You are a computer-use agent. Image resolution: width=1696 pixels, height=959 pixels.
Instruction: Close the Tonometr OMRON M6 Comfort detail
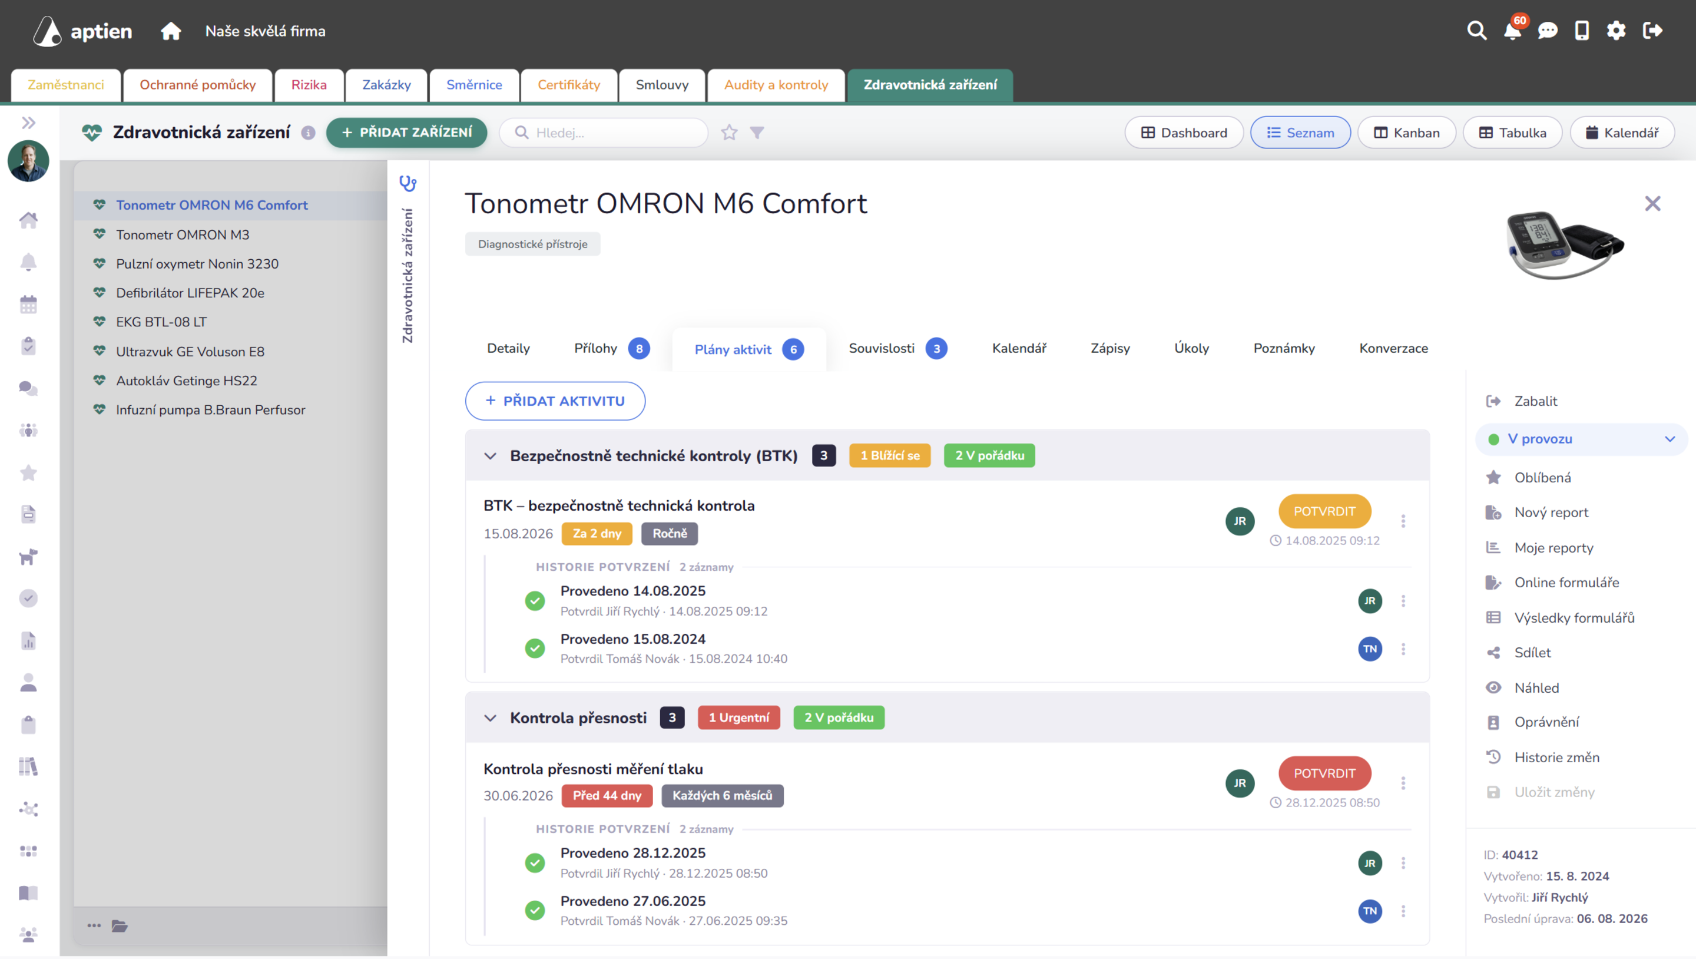pos(1652,204)
